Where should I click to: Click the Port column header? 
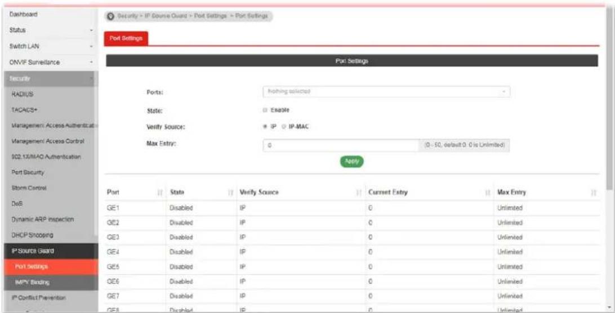[113, 193]
